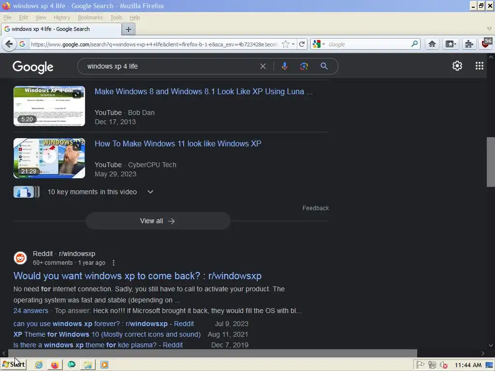Go to the Home page
This screenshot has width=495, height=371.
(x=432, y=44)
